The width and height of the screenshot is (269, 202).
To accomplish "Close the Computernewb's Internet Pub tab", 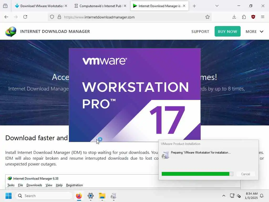I will (125, 6).
